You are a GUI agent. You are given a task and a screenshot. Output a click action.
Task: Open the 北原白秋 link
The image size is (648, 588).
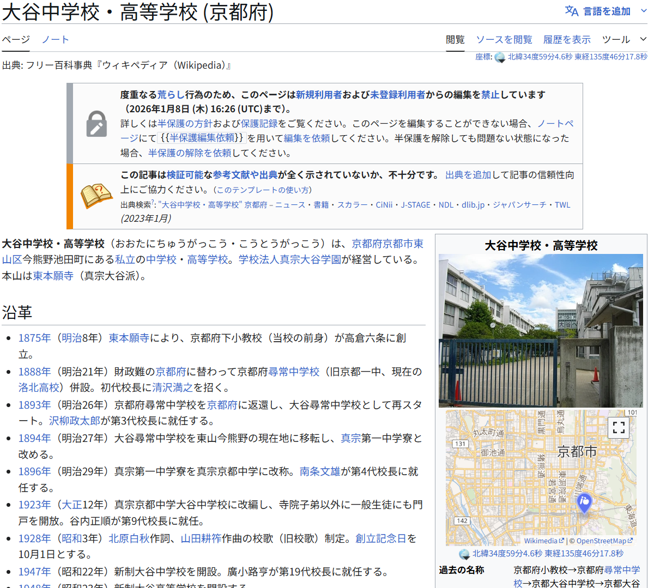(129, 538)
